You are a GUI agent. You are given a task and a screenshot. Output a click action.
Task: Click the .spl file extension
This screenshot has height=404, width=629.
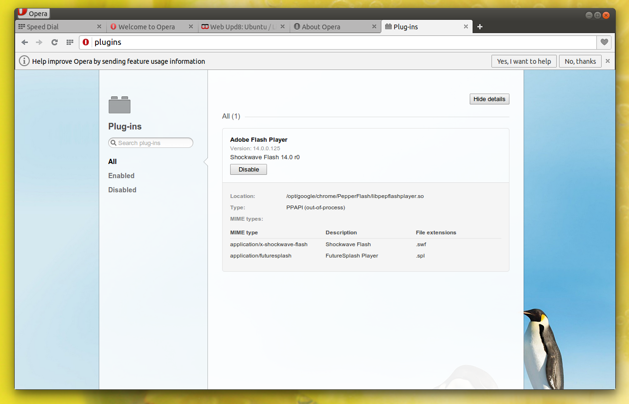tap(421, 256)
